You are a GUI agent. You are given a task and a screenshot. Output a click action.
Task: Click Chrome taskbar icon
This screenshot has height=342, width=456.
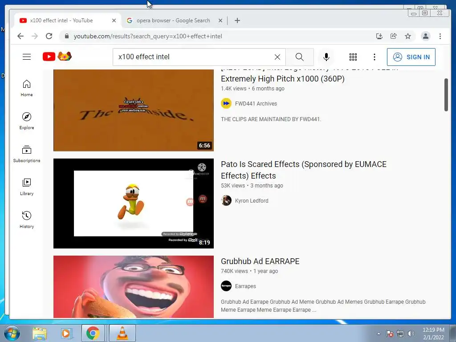[93, 333]
